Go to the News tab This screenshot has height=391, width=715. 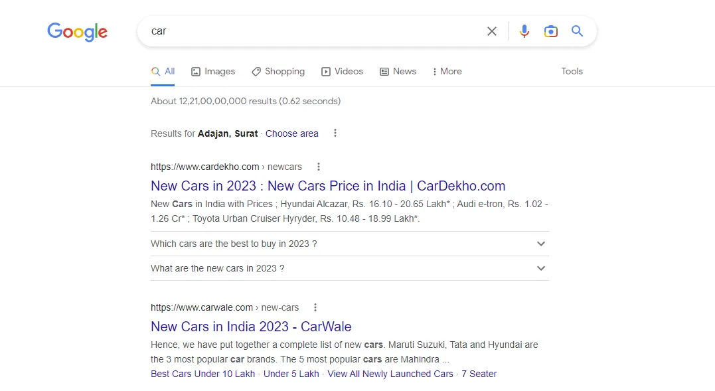(x=398, y=72)
